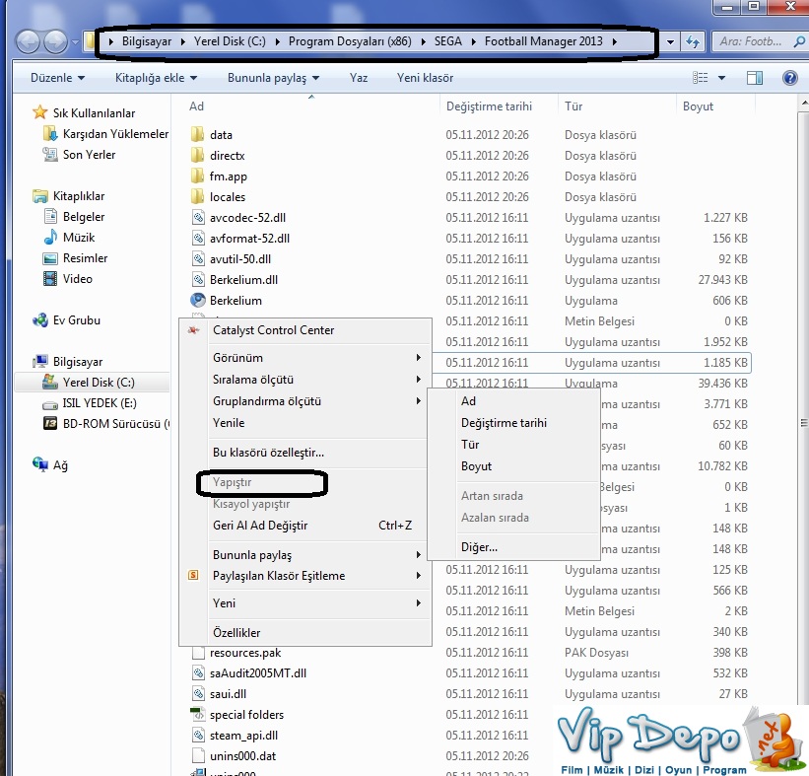Screen dimensions: 809x776
Task: Select the resources.pak file
Action: point(245,653)
